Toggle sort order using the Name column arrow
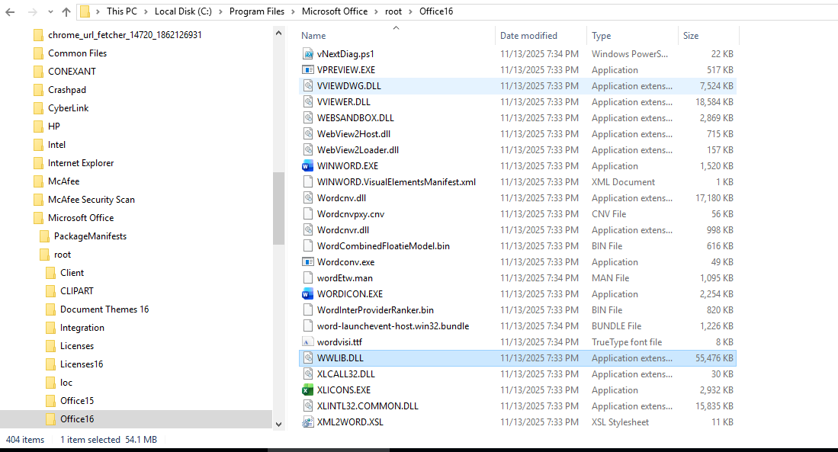The height and width of the screenshot is (452, 838). 396,29
